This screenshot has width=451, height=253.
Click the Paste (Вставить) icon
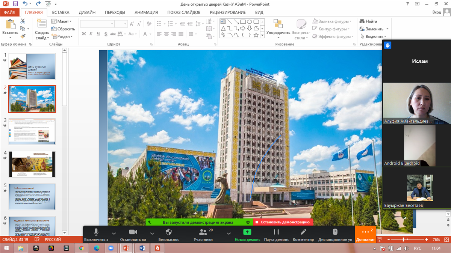pos(10,25)
